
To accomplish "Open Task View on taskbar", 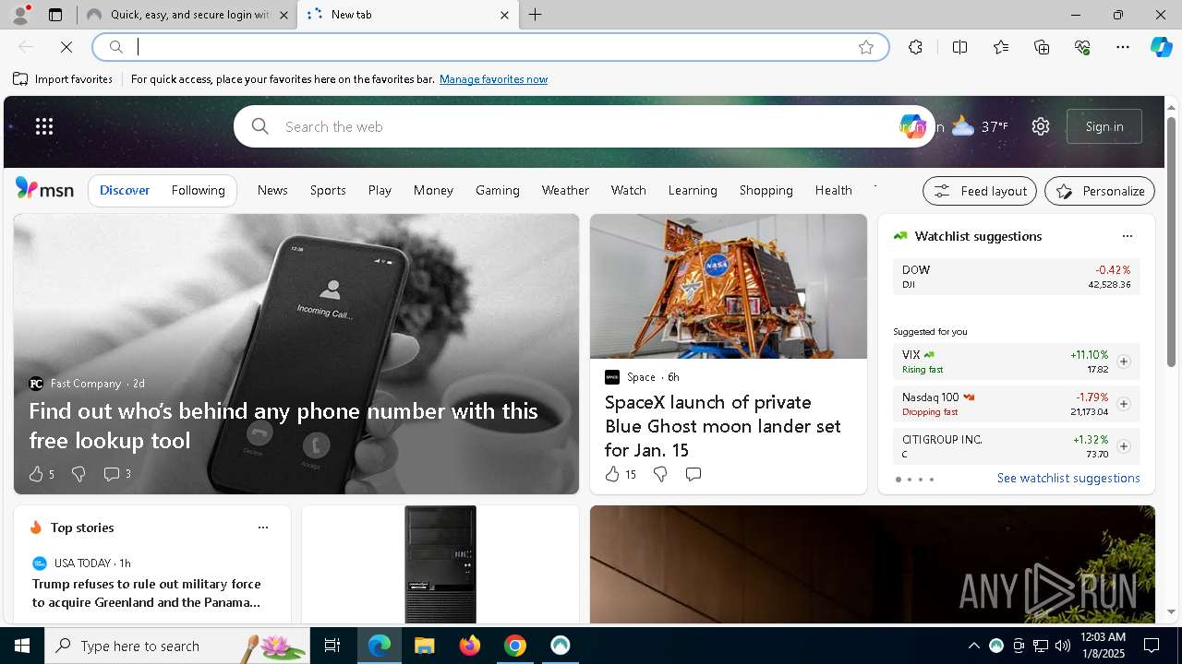I will (x=332, y=646).
